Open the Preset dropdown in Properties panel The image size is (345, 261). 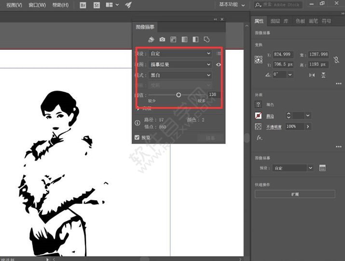coord(292,168)
